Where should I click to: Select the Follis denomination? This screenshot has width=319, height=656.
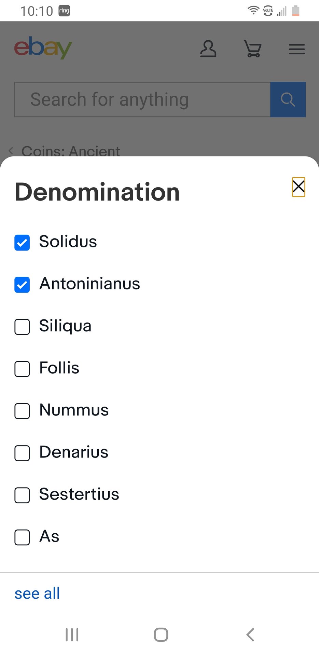(x=22, y=369)
